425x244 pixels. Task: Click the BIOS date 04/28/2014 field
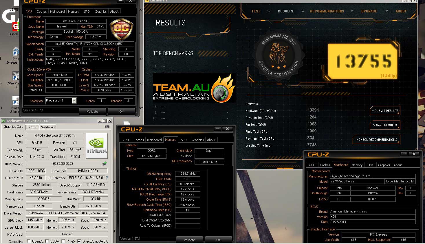click(373, 222)
